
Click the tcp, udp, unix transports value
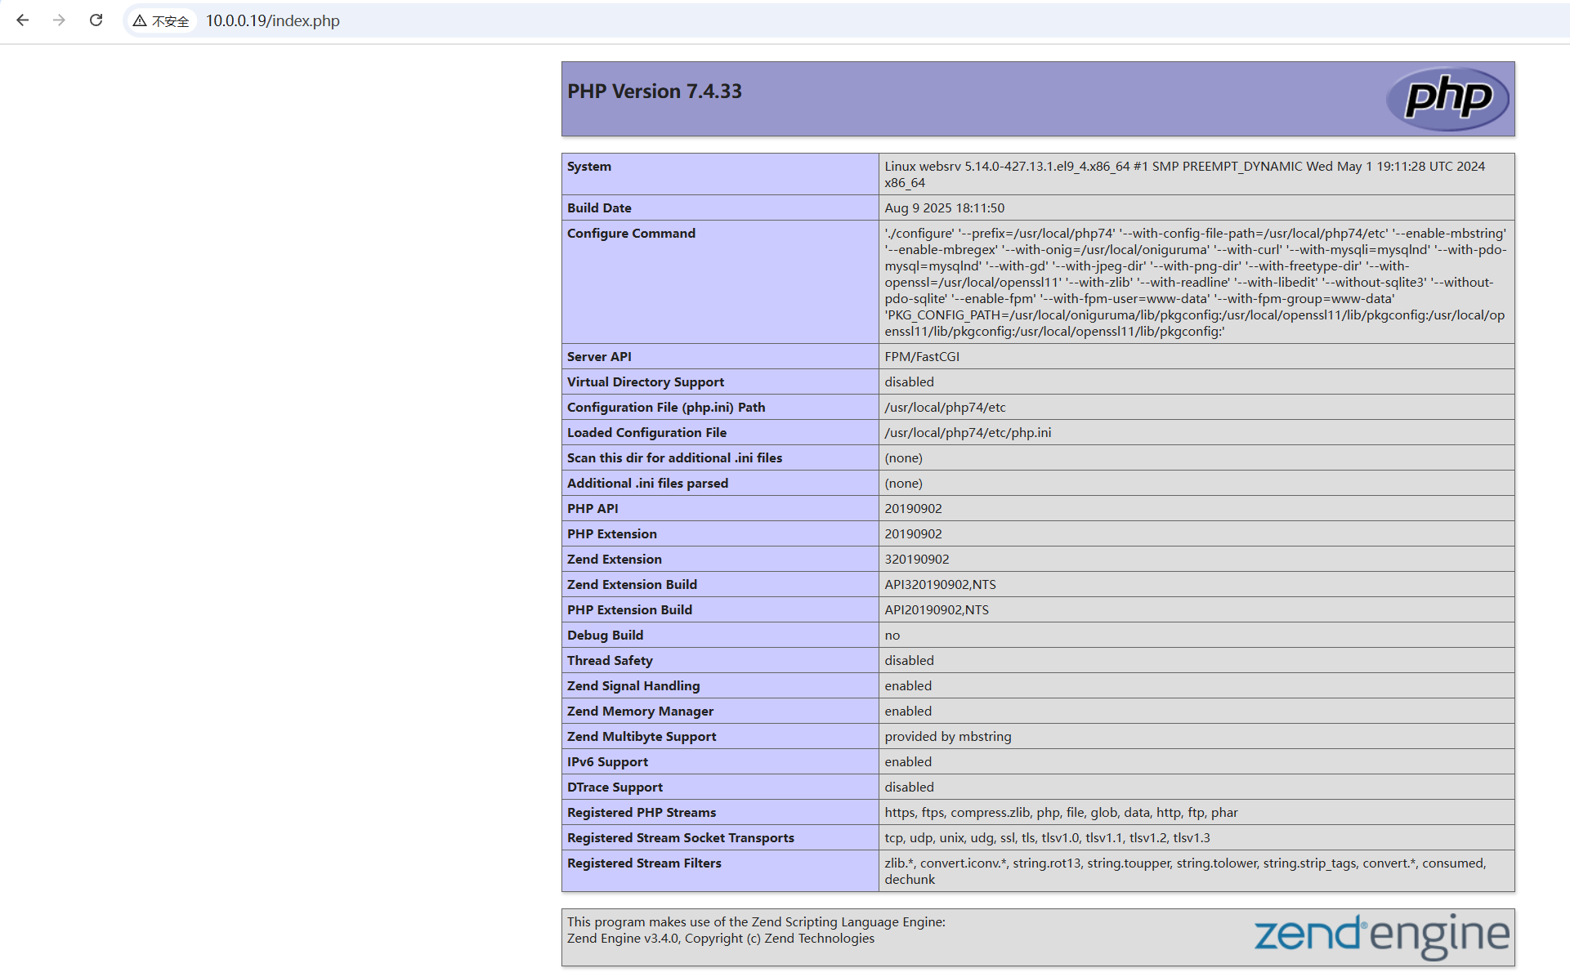[x=1047, y=838]
